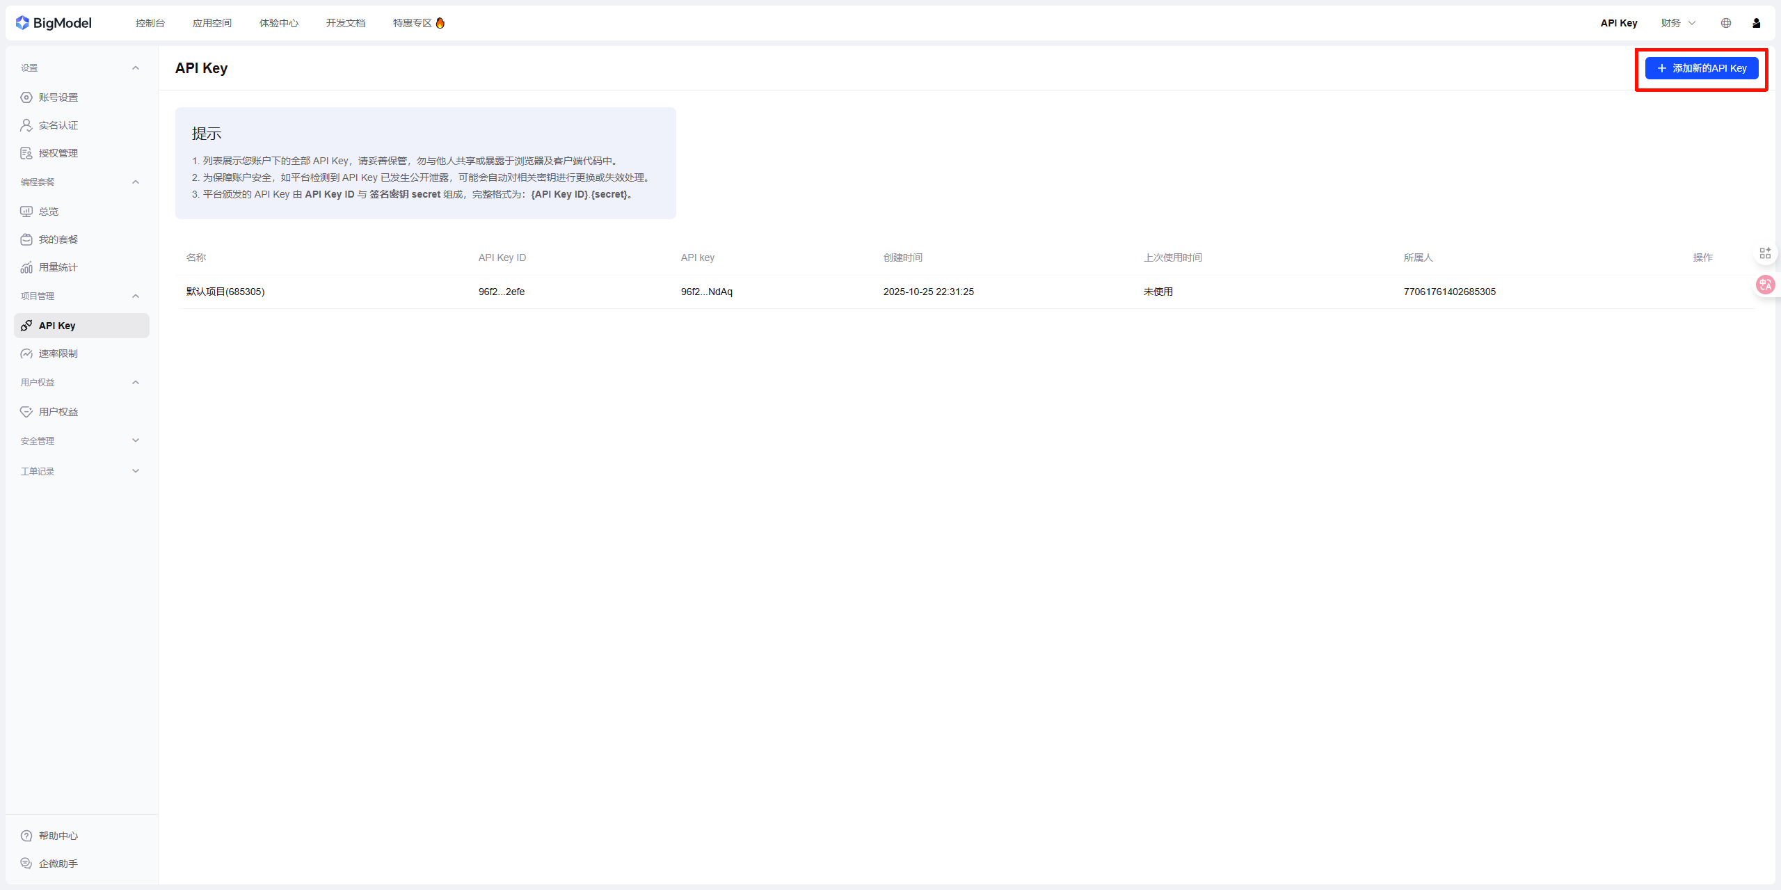Open the 开发文档 menu item
Image resolution: width=1781 pixels, height=890 pixels.
coord(344,22)
